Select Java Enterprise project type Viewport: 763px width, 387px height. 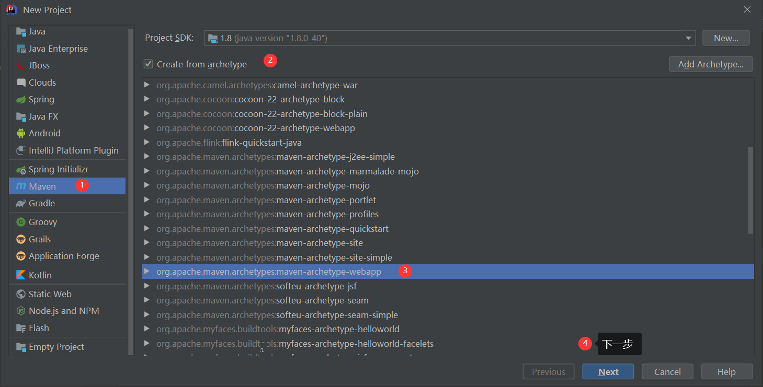[x=58, y=49]
